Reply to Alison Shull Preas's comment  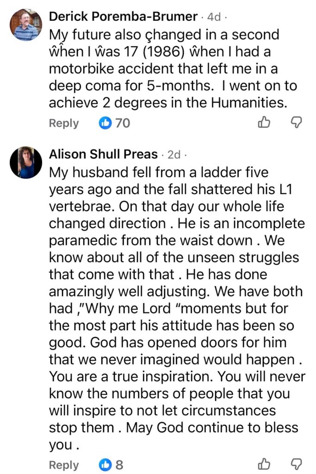(64, 465)
